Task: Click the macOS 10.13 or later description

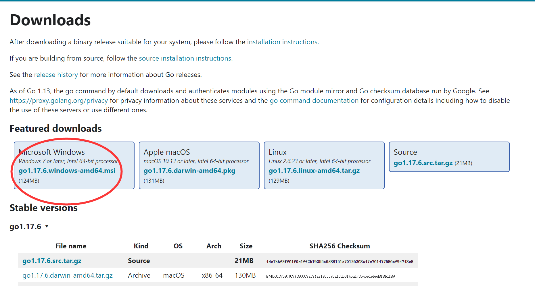Action: [196, 161]
